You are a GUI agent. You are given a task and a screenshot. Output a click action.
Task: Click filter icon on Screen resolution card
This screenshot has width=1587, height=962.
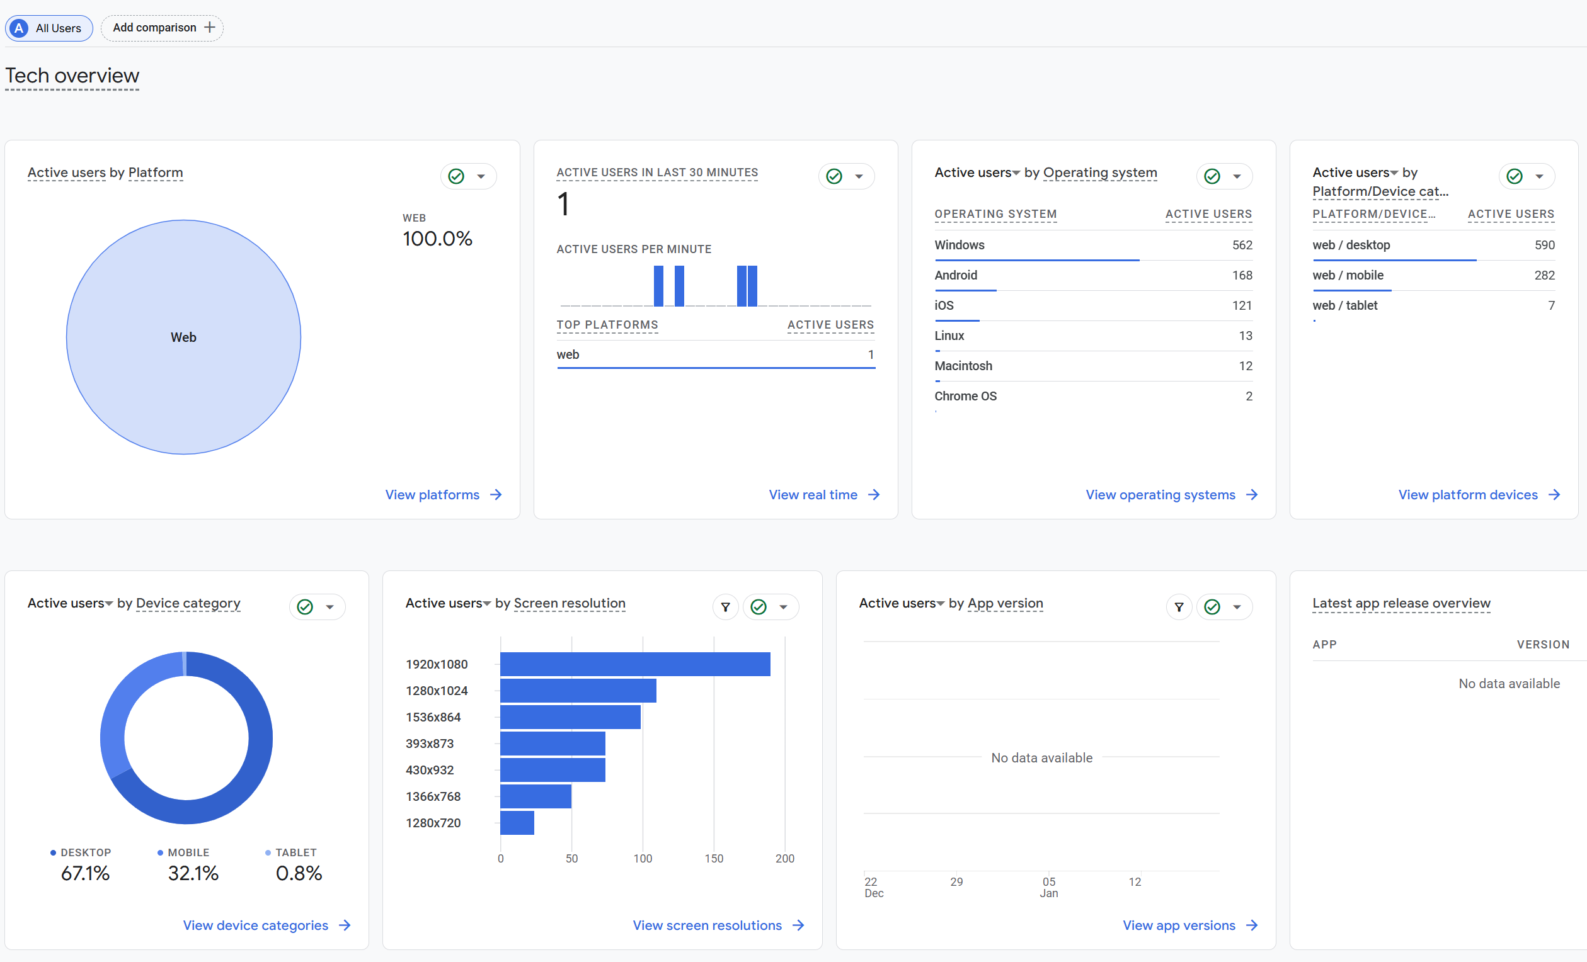tap(725, 607)
